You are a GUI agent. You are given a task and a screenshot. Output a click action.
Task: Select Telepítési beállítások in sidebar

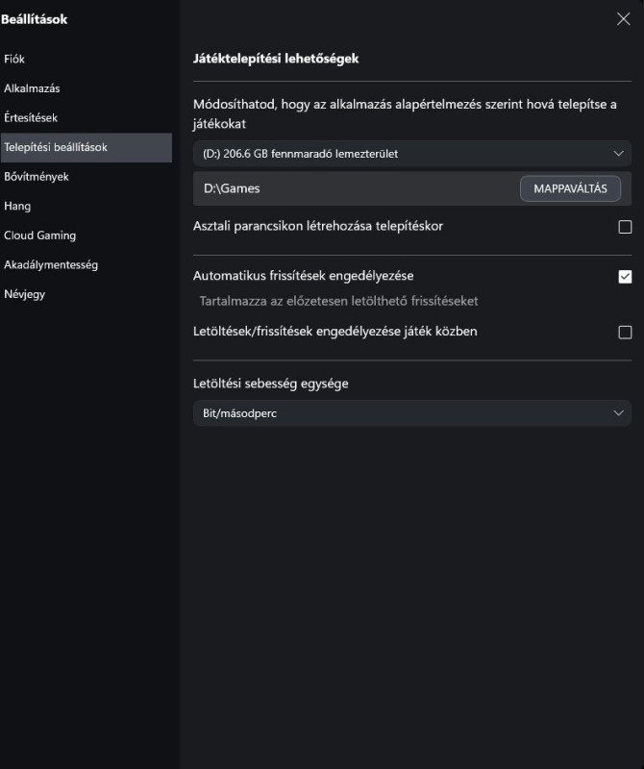pos(87,147)
